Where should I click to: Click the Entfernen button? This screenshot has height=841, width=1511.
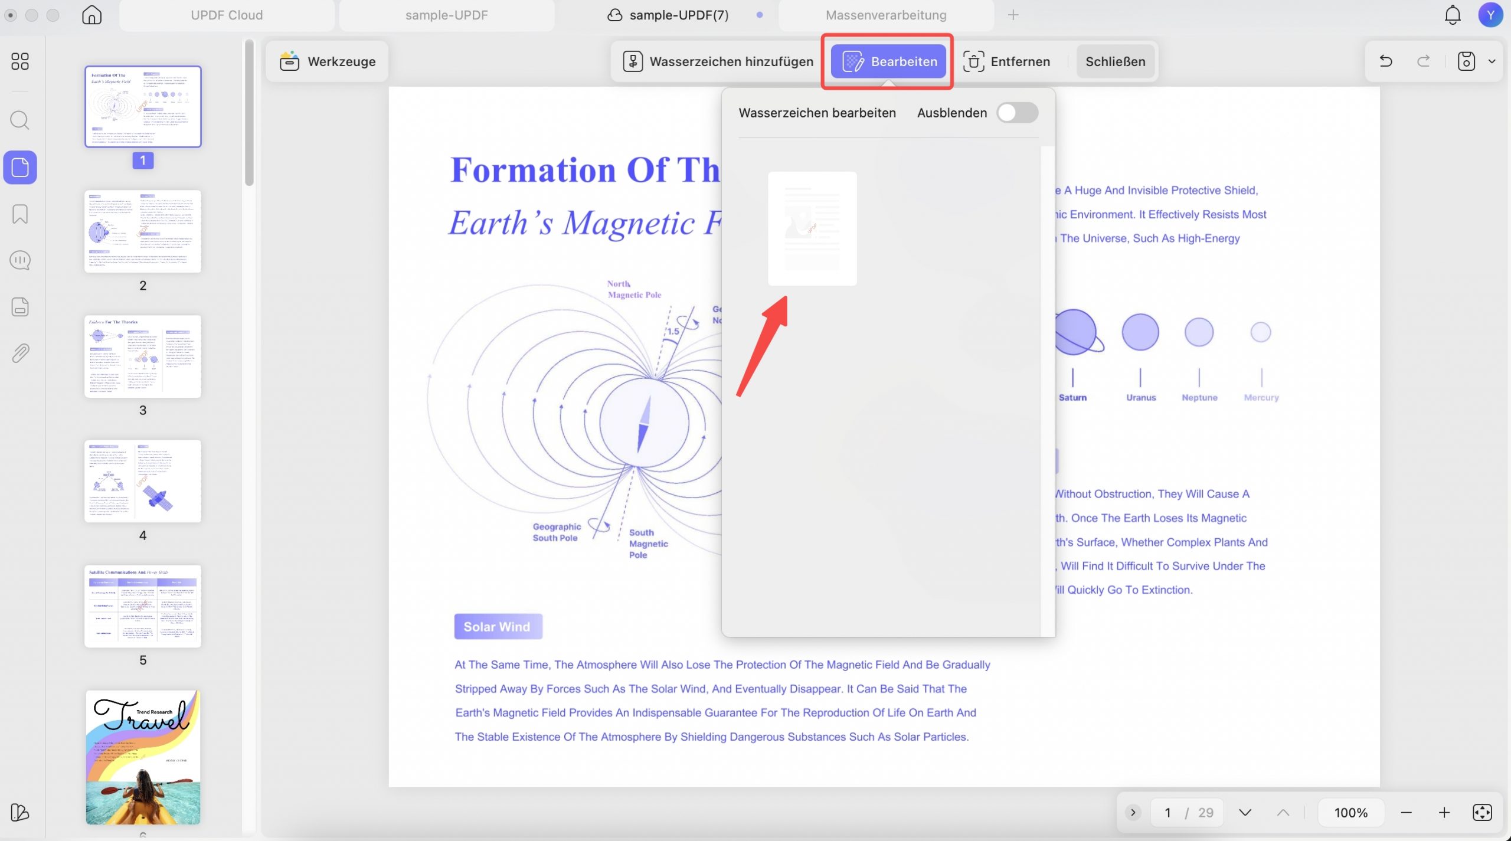1007,61
